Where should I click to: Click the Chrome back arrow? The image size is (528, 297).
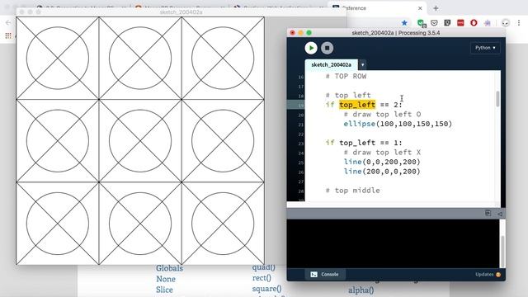[x=8, y=23]
